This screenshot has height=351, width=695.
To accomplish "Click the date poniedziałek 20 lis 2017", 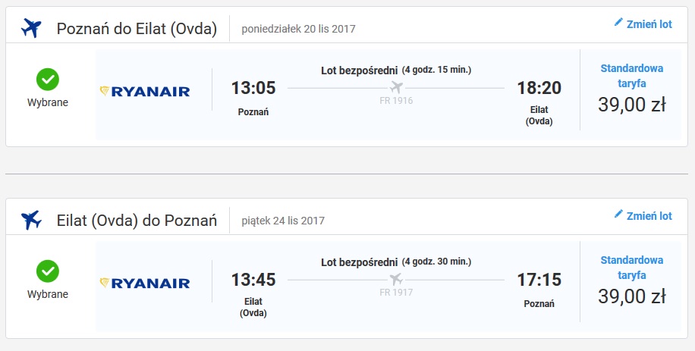I will coord(298,29).
